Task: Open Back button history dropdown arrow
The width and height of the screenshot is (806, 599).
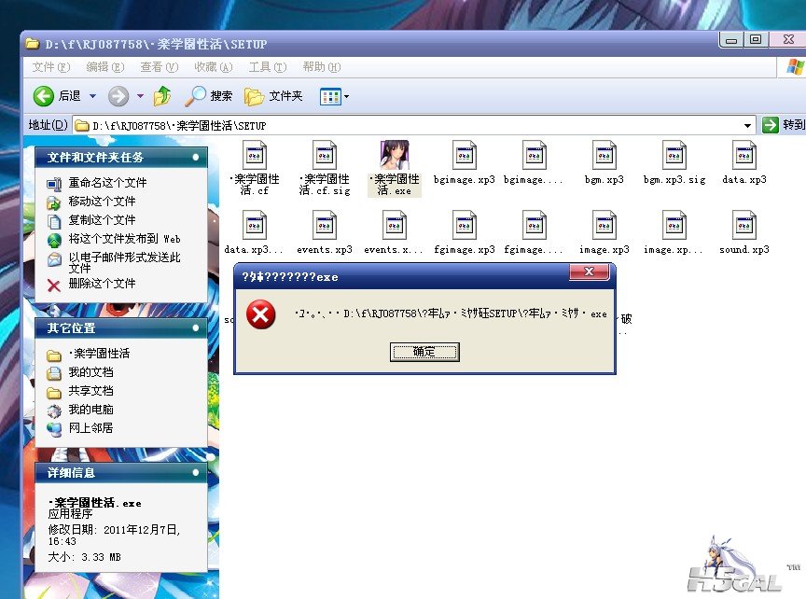Action: pyautogui.click(x=92, y=96)
